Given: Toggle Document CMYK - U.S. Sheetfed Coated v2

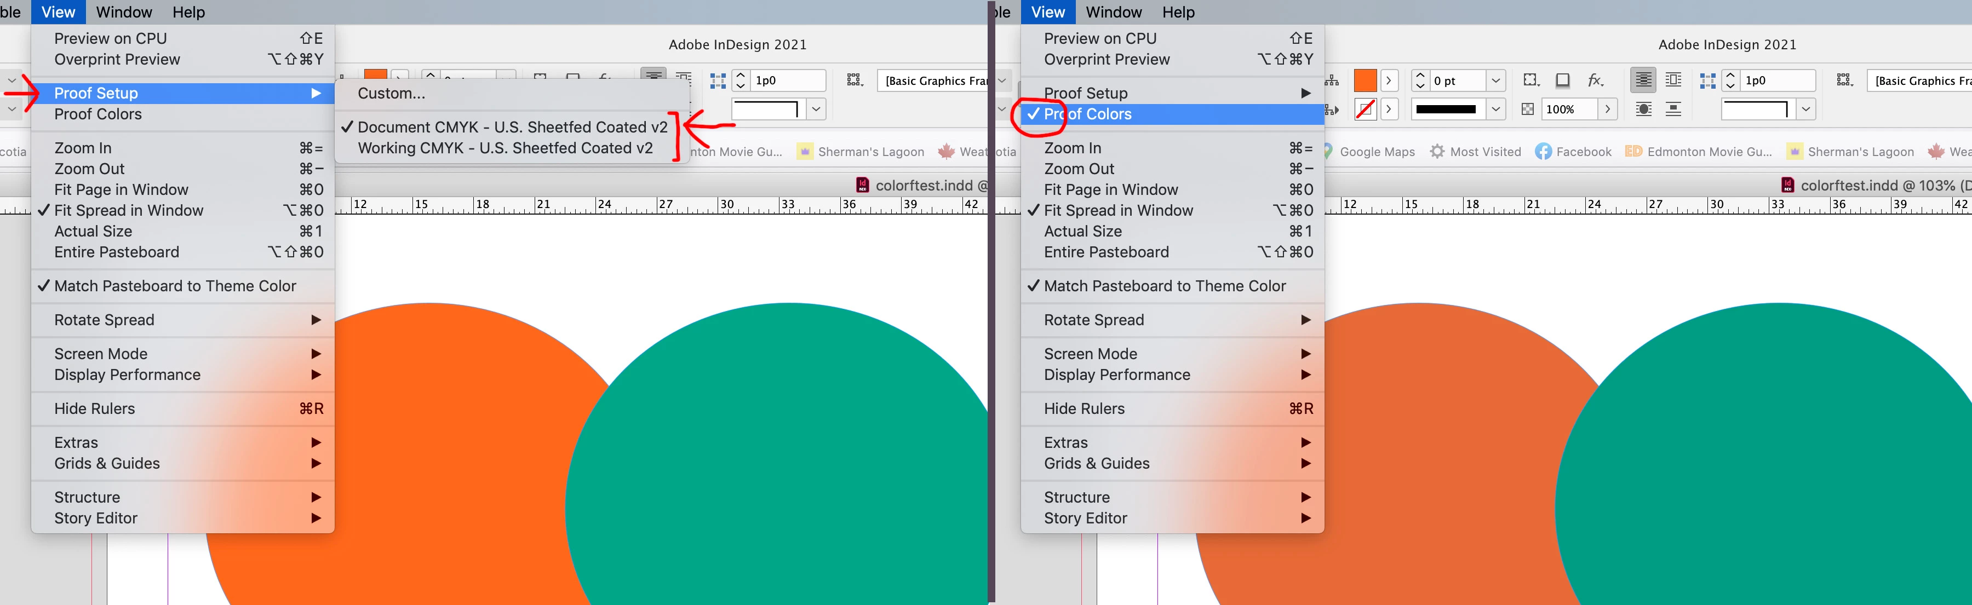Looking at the screenshot, I should pos(512,127).
